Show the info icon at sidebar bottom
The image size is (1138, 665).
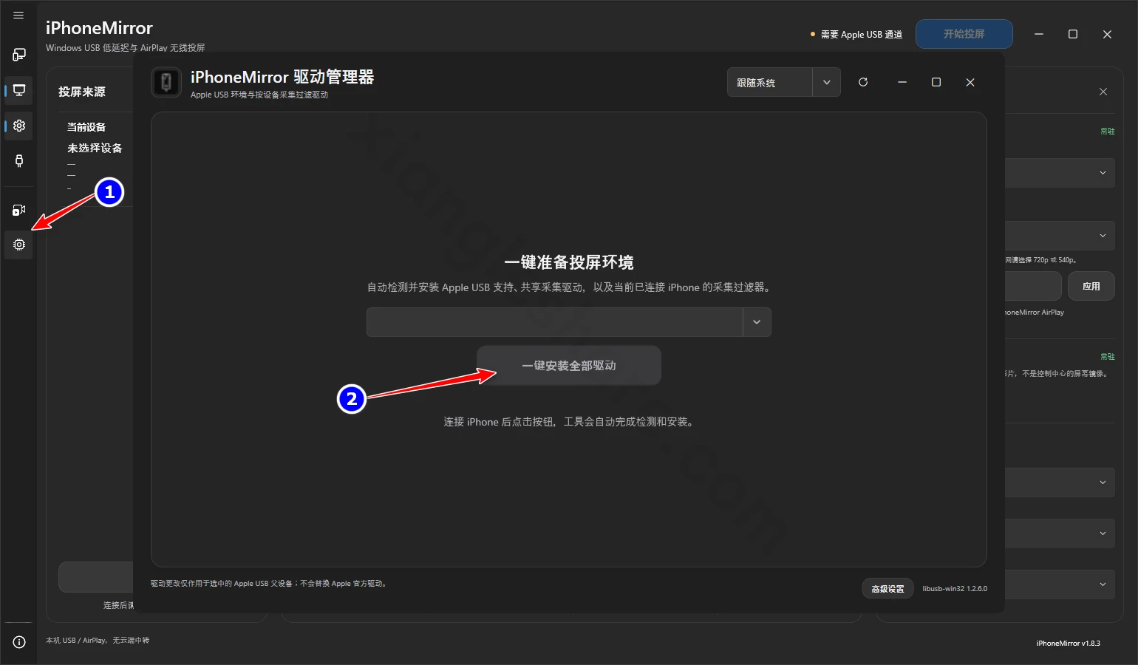tap(19, 642)
